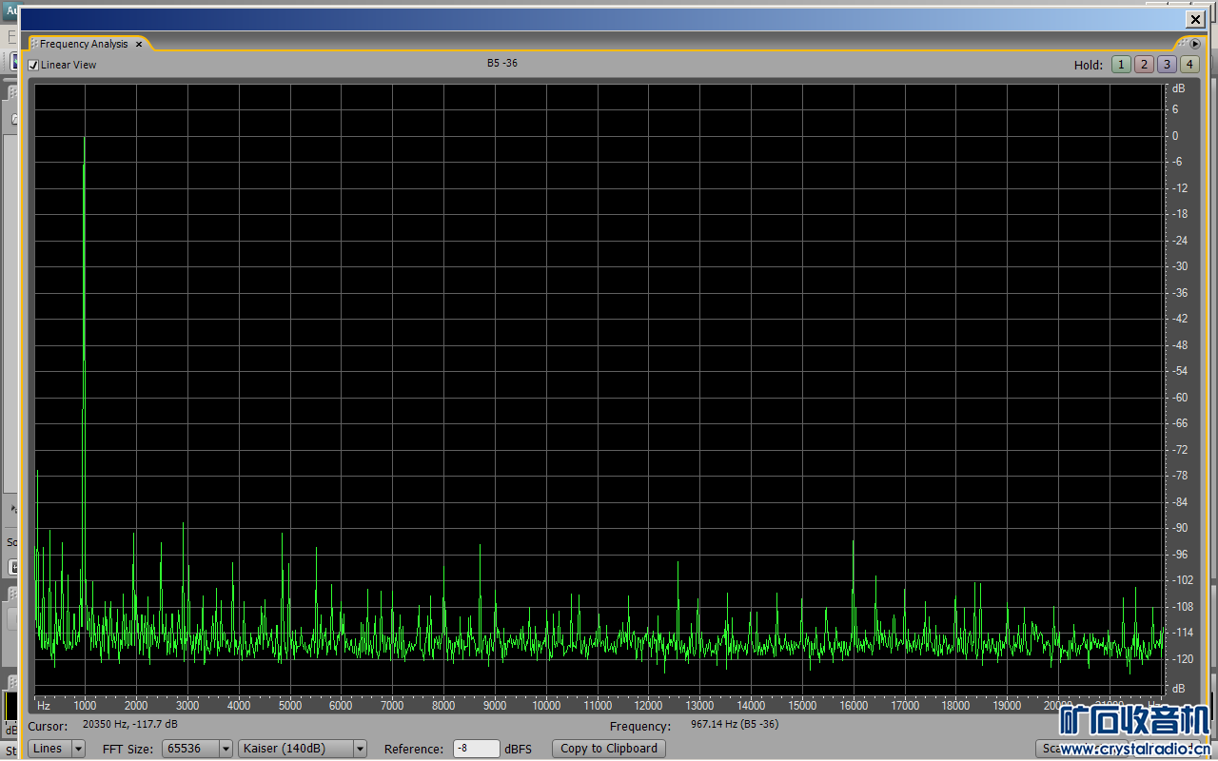Click the dB vertical scale ruler
The height and width of the screenshot is (761, 1218).
tap(1178, 380)
